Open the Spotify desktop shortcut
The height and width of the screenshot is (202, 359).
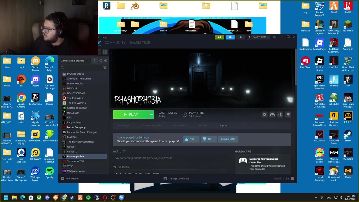pos(49,173)
